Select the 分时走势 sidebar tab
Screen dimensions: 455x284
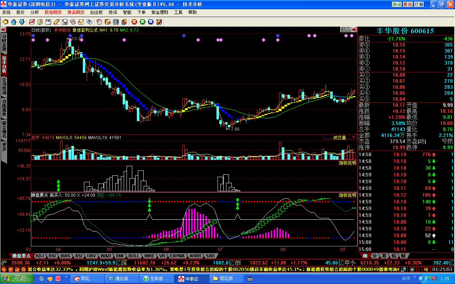click(x=4, y=43)
